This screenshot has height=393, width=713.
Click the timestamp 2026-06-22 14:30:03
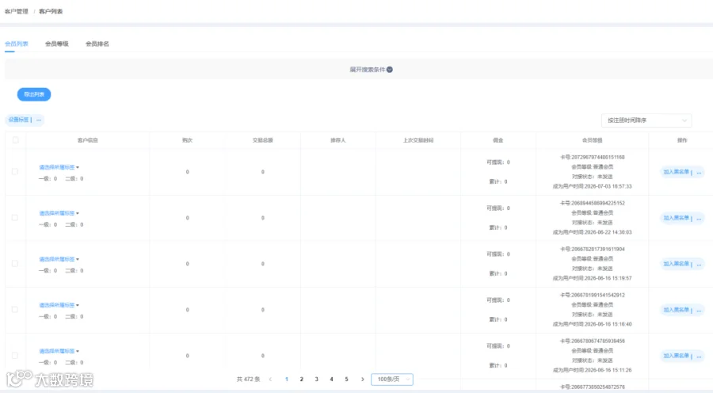608,232
